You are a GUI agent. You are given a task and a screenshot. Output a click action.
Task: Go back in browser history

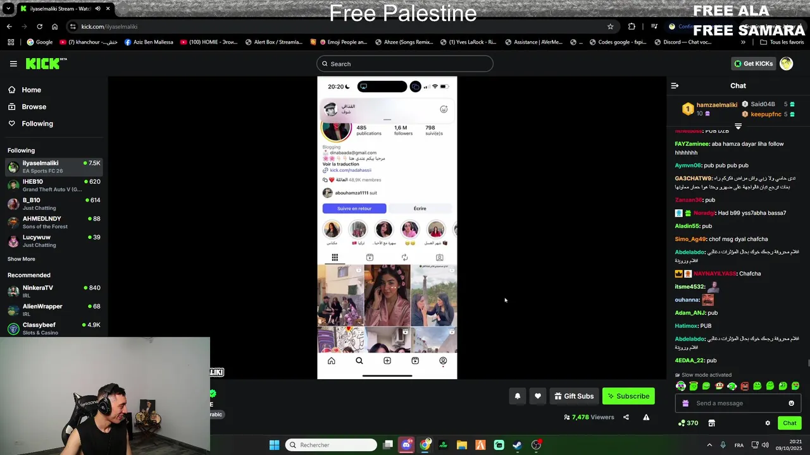[x=9, y=27]
